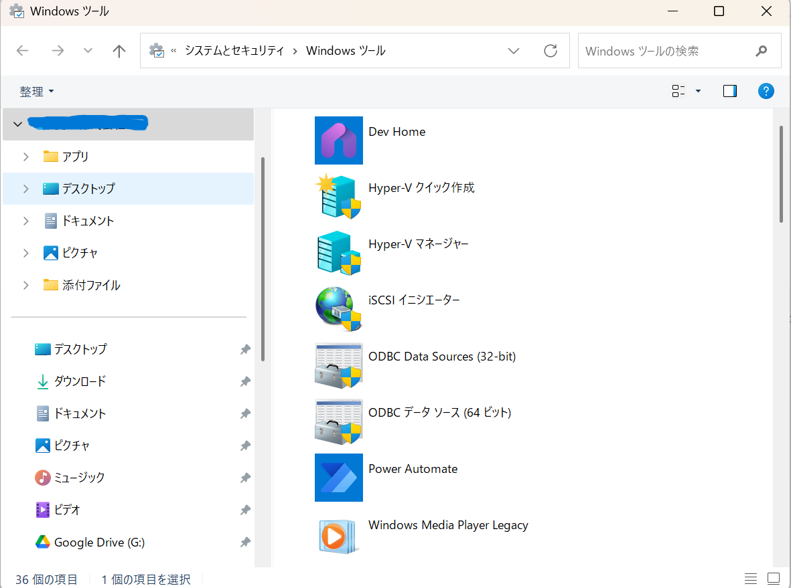The height and width of the screenshot is (588, 791).
Task: Click pin icon next to ダウンロード
Action: [x=245, y=381]
